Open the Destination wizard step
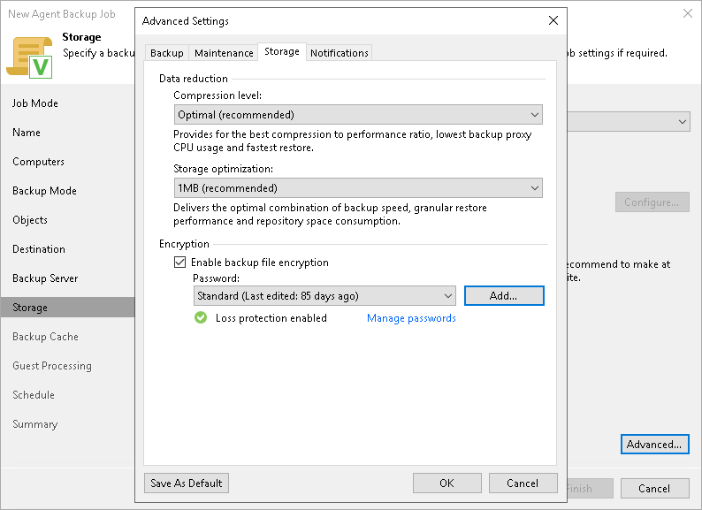The image size is (702, 510). tap(39, 249)
